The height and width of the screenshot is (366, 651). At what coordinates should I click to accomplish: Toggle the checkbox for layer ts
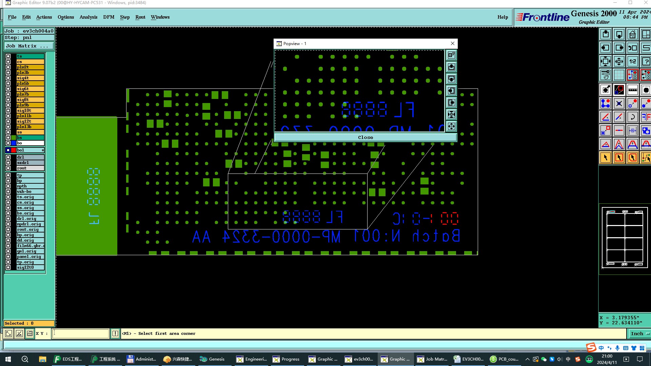click(8, 56)
